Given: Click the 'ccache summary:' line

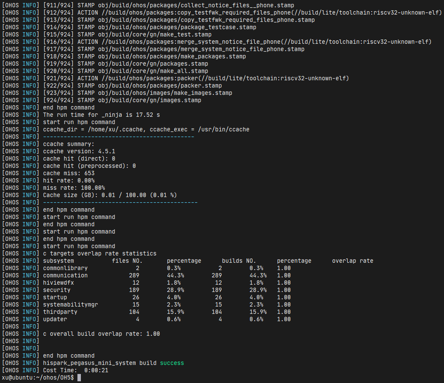Looking at the screenshot, I should [69, 144].
